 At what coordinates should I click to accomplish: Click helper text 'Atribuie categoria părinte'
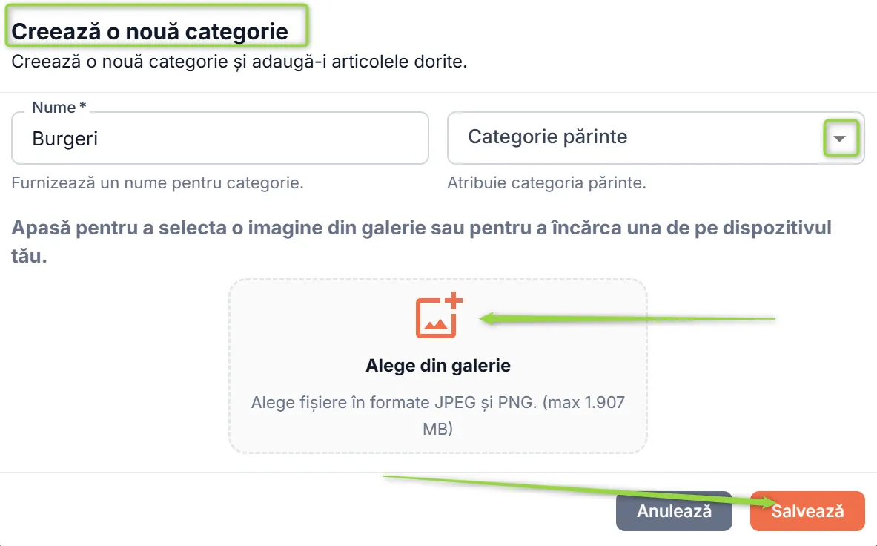(x=546, y=183)
